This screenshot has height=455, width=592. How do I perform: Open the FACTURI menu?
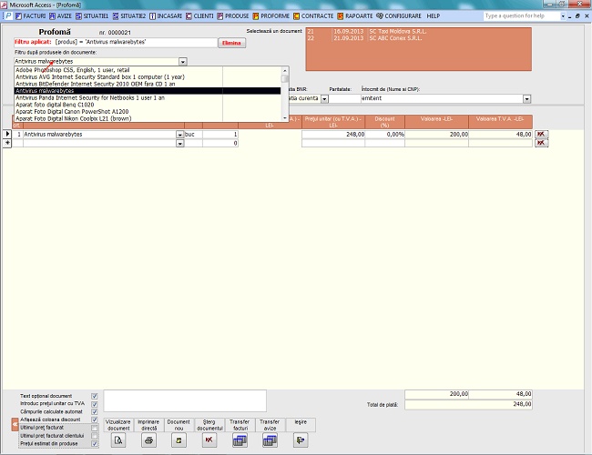point(31,15)
